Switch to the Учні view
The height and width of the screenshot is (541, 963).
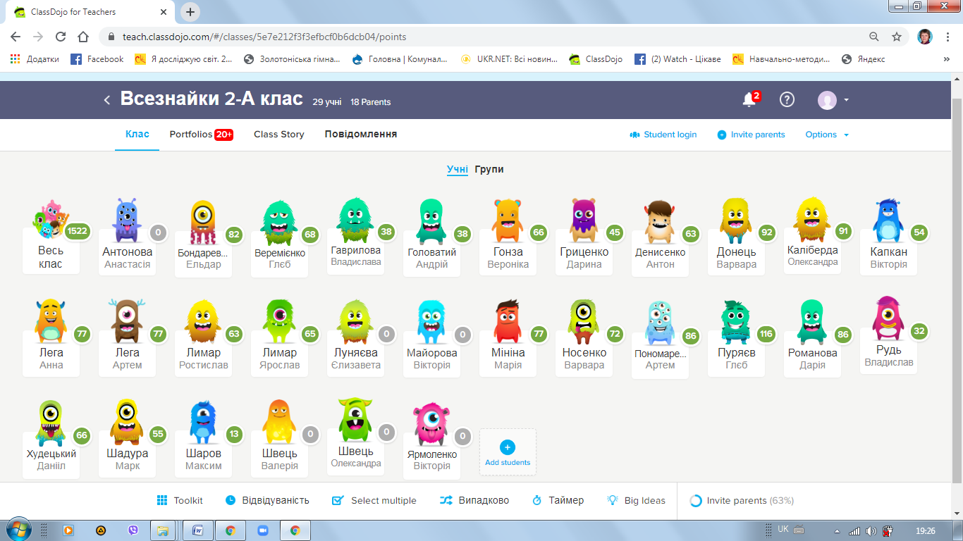pyautogui.click(x=458, y=169)
